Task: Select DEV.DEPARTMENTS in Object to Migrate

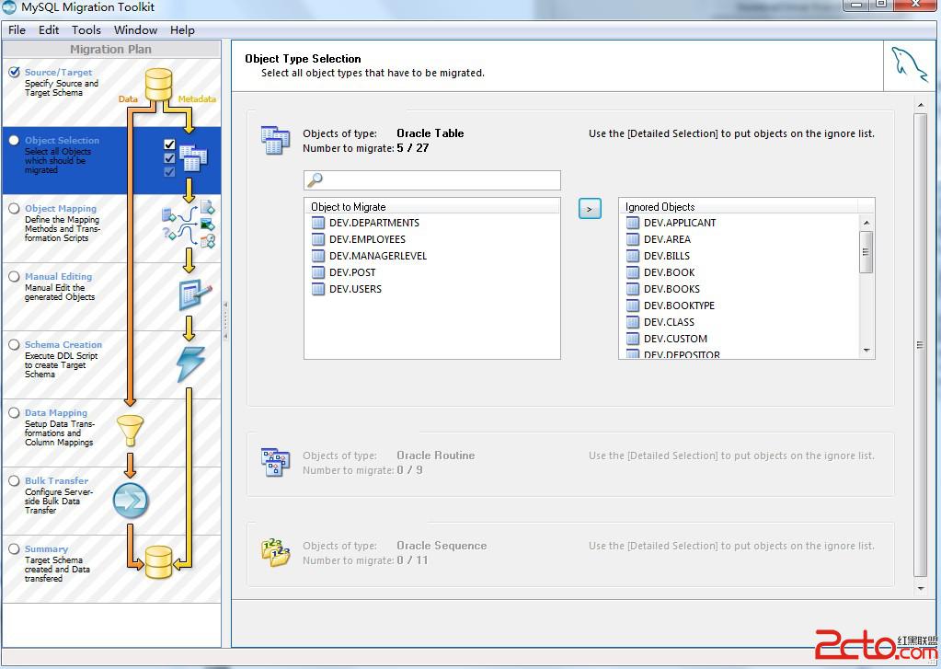Action: click(373, 223)
